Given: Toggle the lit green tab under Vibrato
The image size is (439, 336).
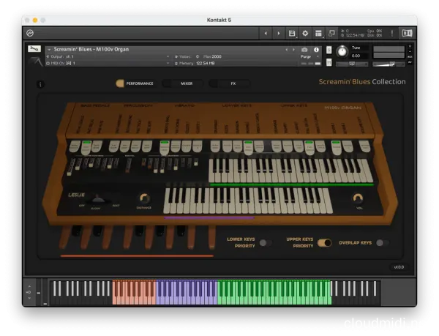Looking at the screenshot, I should pyautogui.click(x=165, y=148).
